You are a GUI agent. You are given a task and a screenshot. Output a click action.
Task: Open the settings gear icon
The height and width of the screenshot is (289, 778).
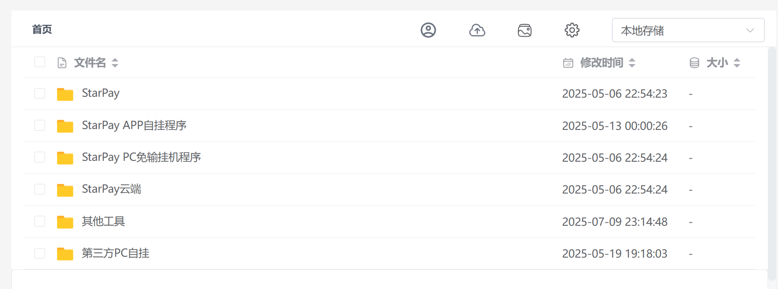[x=572, y=30]
